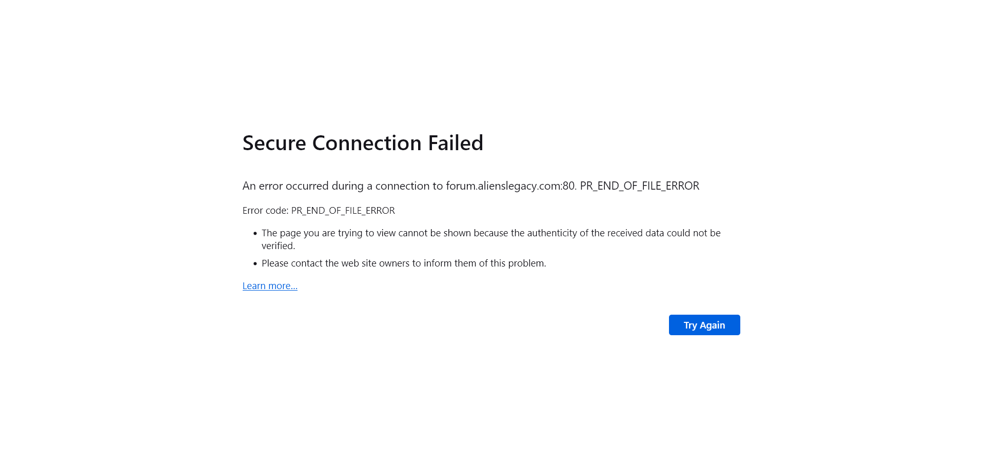The image size is (985, 450).
Task: Click the word "Connection" in the heading
Action: click(x=367, y=143)
